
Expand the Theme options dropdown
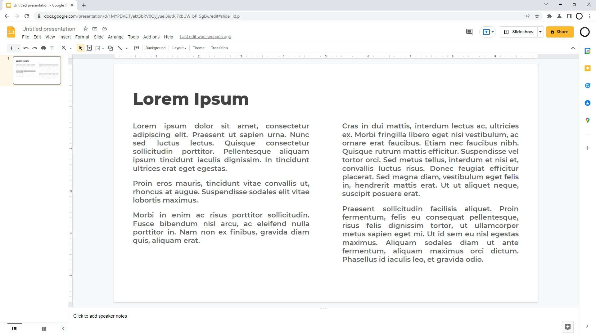click(x=199, y=48)
